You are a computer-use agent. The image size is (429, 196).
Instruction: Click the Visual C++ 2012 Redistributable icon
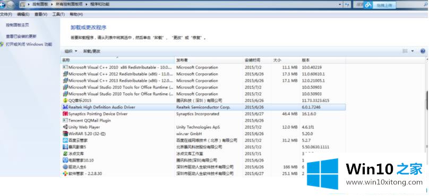coord(65,74)
